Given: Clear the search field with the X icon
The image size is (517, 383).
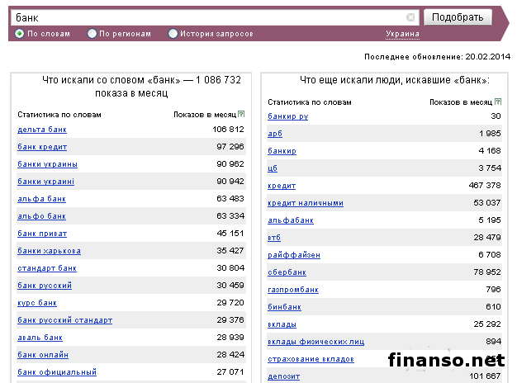Looking at the screenshot, I should pos(410,17).
